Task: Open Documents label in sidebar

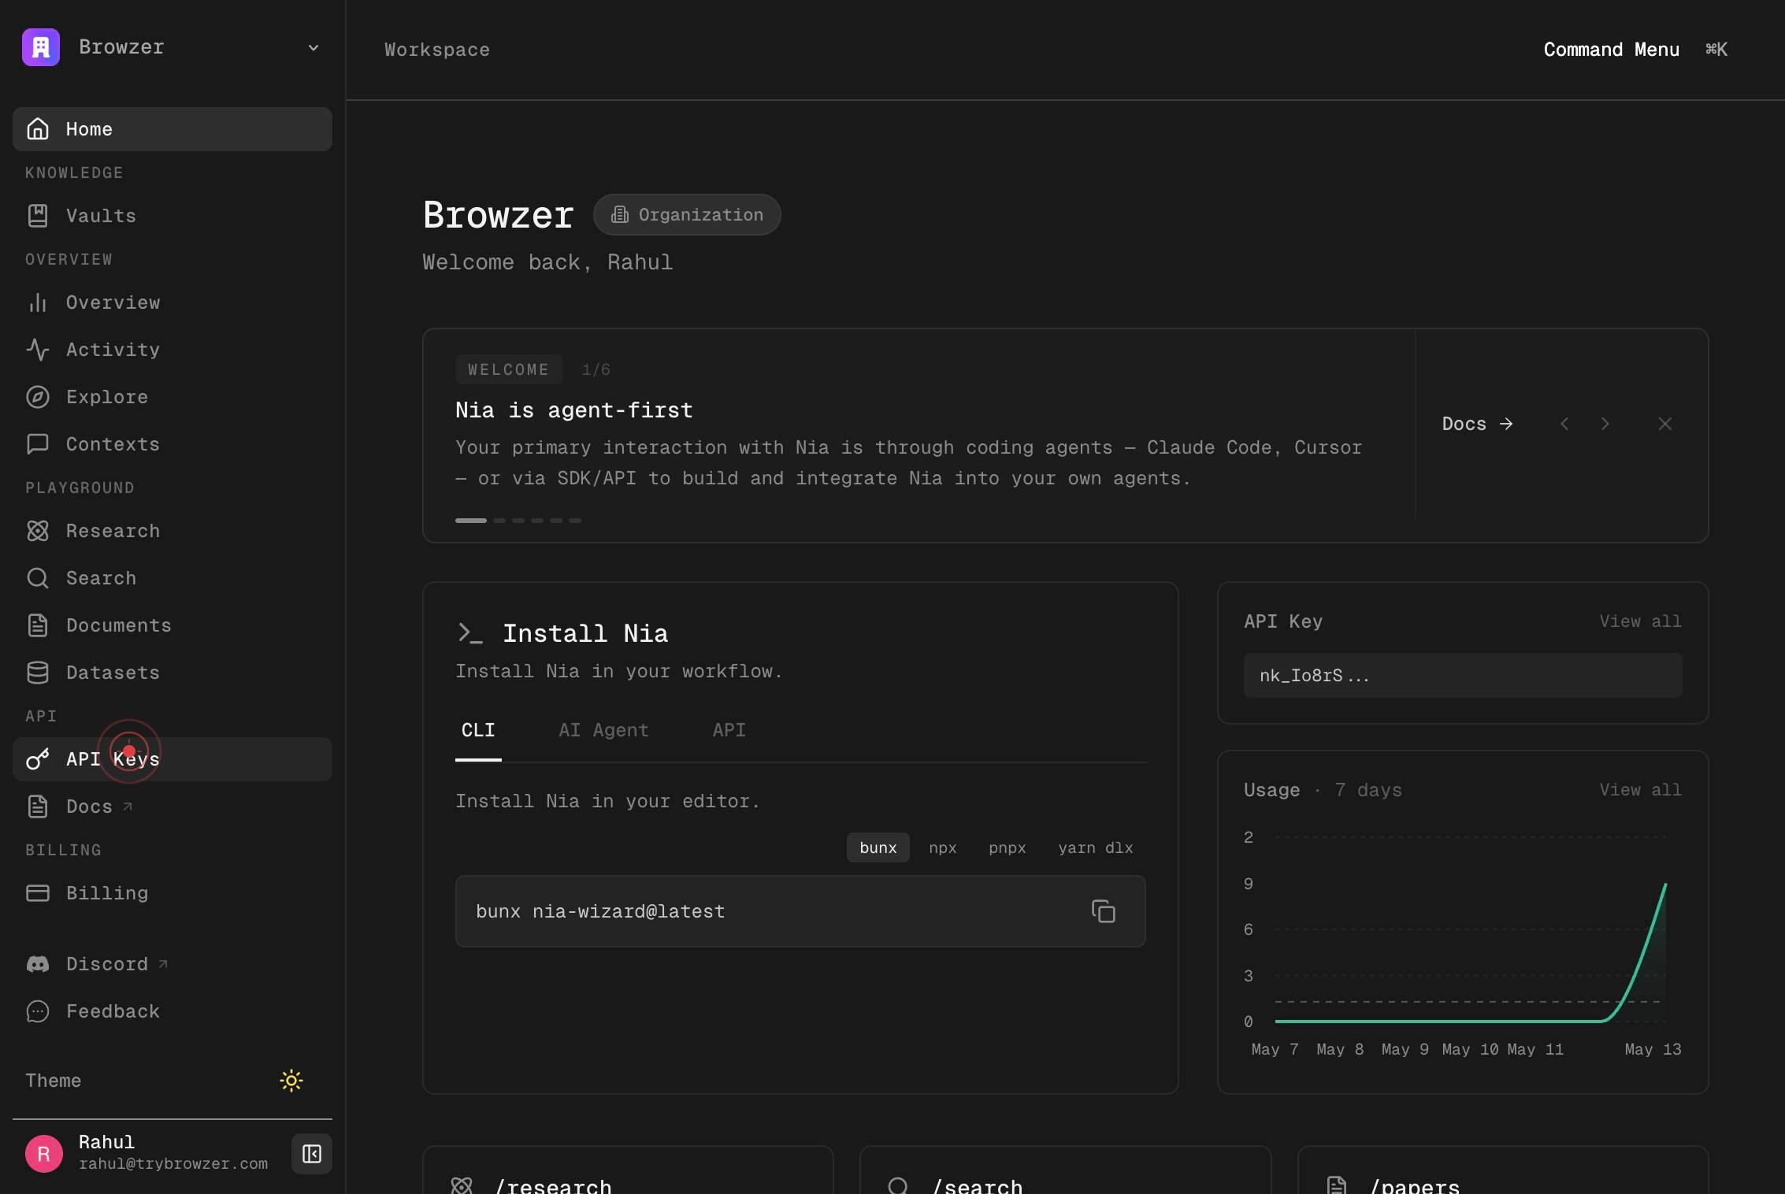Action: pyautogui.click(x=119, y=625)
